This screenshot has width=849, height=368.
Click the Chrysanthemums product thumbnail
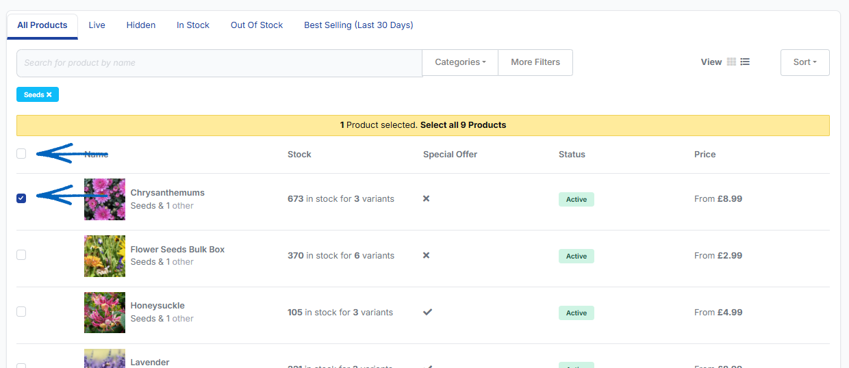[105, 199]
